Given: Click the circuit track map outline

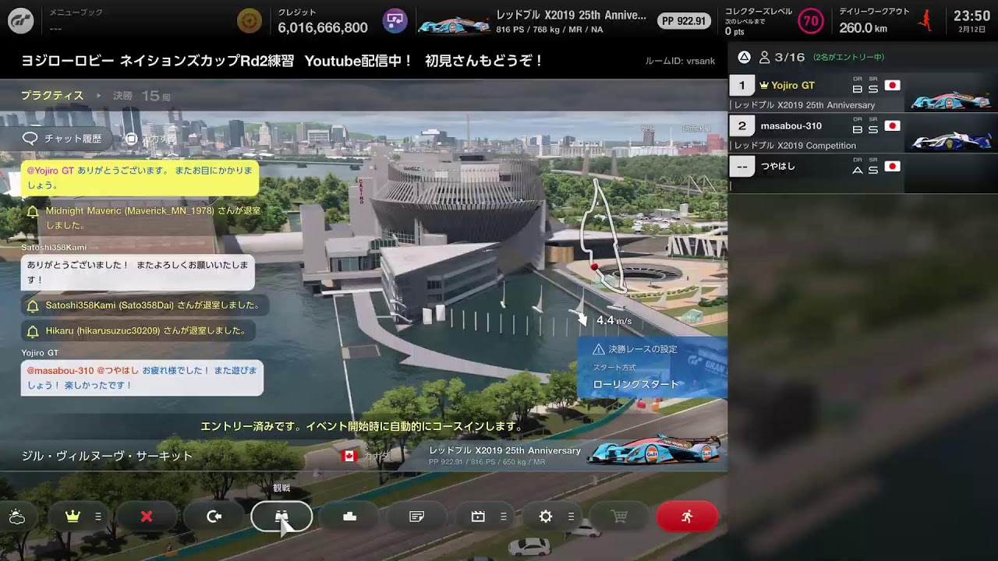Looking at the screenshot, I should pos(605,236).
